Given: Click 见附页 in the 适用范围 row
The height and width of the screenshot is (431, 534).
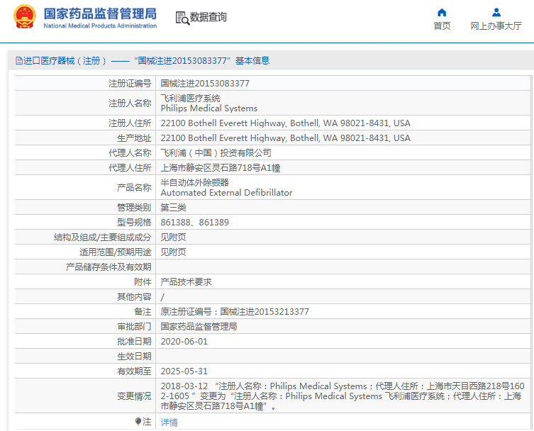Looking at the screenshot, I should coord(173,252).
